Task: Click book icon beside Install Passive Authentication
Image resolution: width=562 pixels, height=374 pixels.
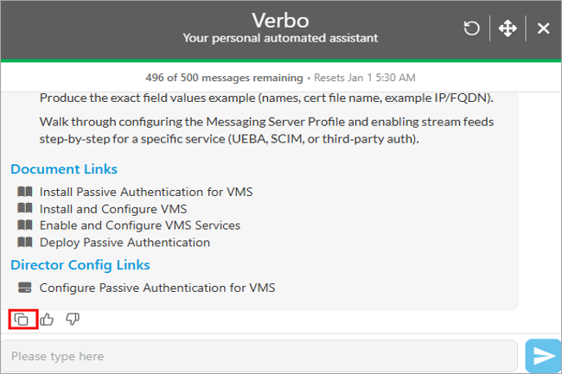Action: tap(24, 192)
